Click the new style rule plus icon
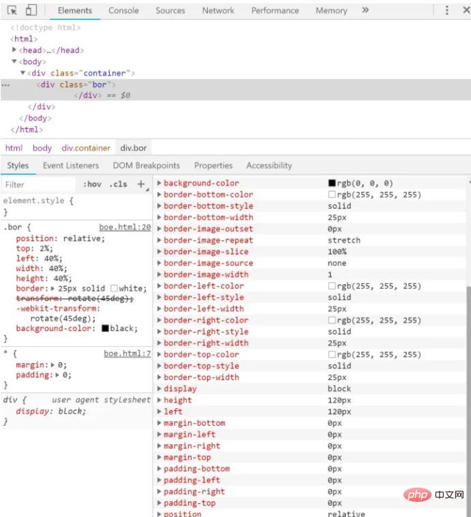 point(141,184)
